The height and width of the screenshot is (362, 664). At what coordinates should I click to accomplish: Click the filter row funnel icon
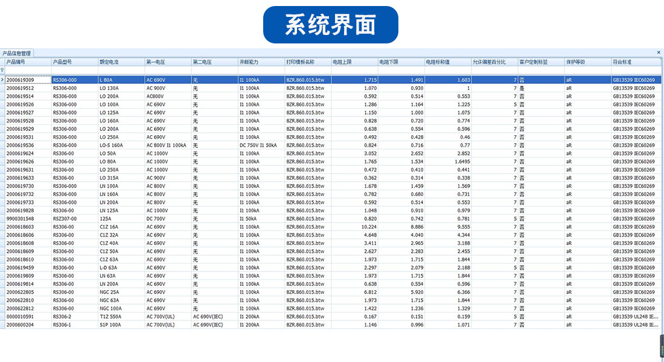[x=2, y=70]
